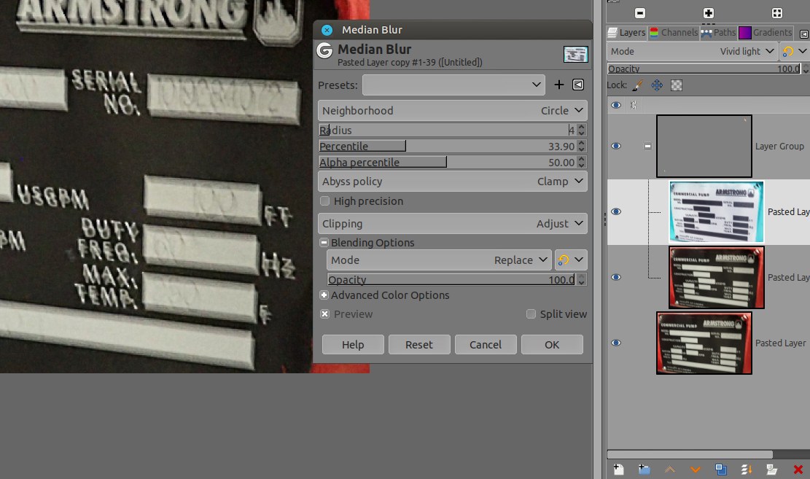Close the Median Blur dialog

tap(327, 30)
